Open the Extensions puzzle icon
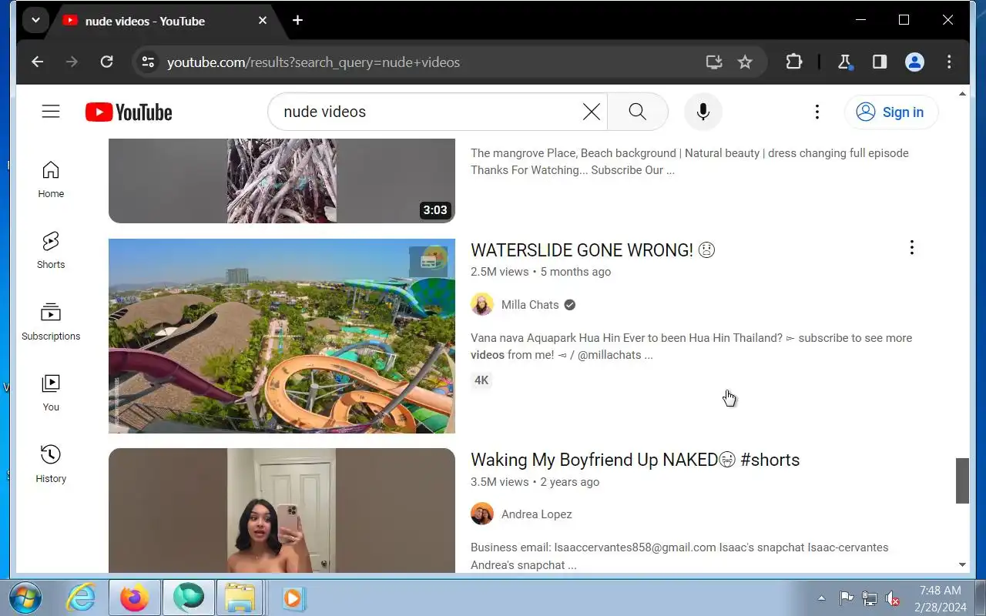Viewport: 986px width, 616px height. pos(794,62)
